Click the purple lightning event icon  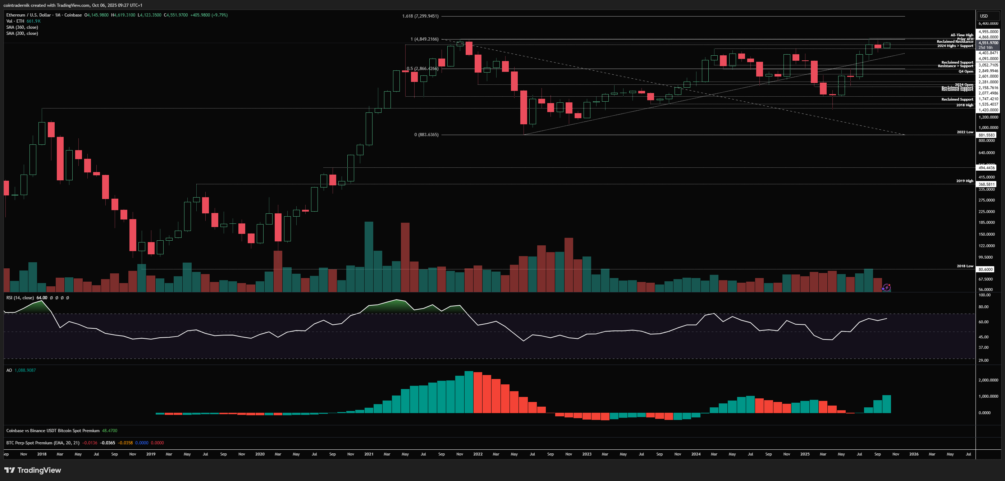(886, 288)
